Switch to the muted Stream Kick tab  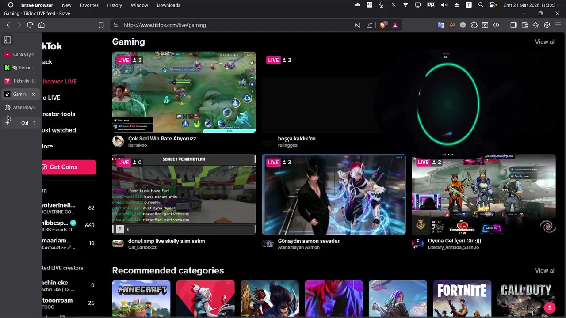pos(20,68)
